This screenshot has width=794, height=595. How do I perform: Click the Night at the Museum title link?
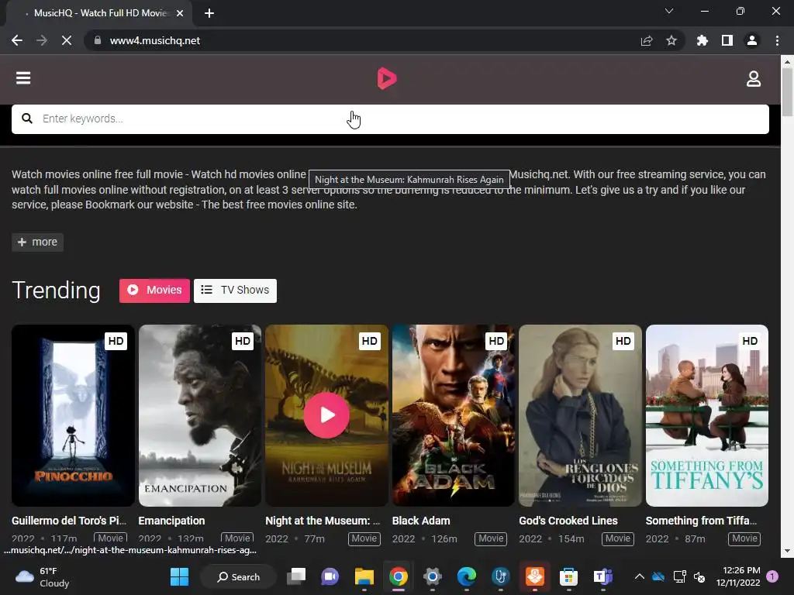point(323,521)
